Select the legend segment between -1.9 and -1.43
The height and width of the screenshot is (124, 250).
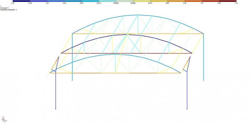(56, 1)
